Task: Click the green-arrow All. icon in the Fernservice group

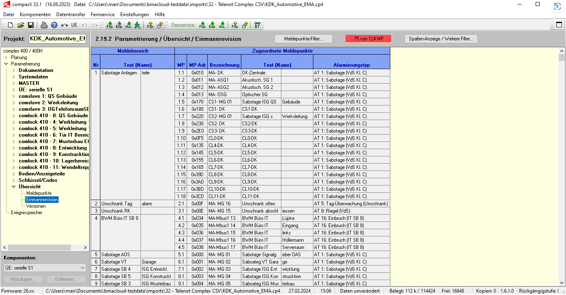Action: (x=222, y=25)
